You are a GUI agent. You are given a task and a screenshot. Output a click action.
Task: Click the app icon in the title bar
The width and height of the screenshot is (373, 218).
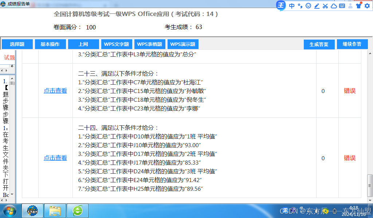(x=3, y=4)
